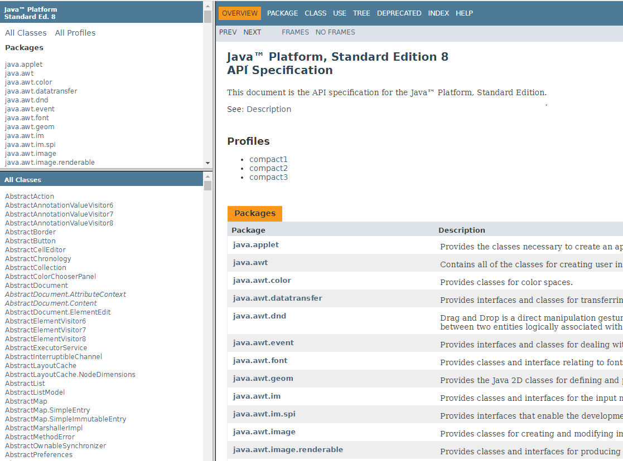This screenshot has width=623, height=461.
Task: Open java.awt.datatransfer in the Packages table
Action: click(x=277, y=298)
